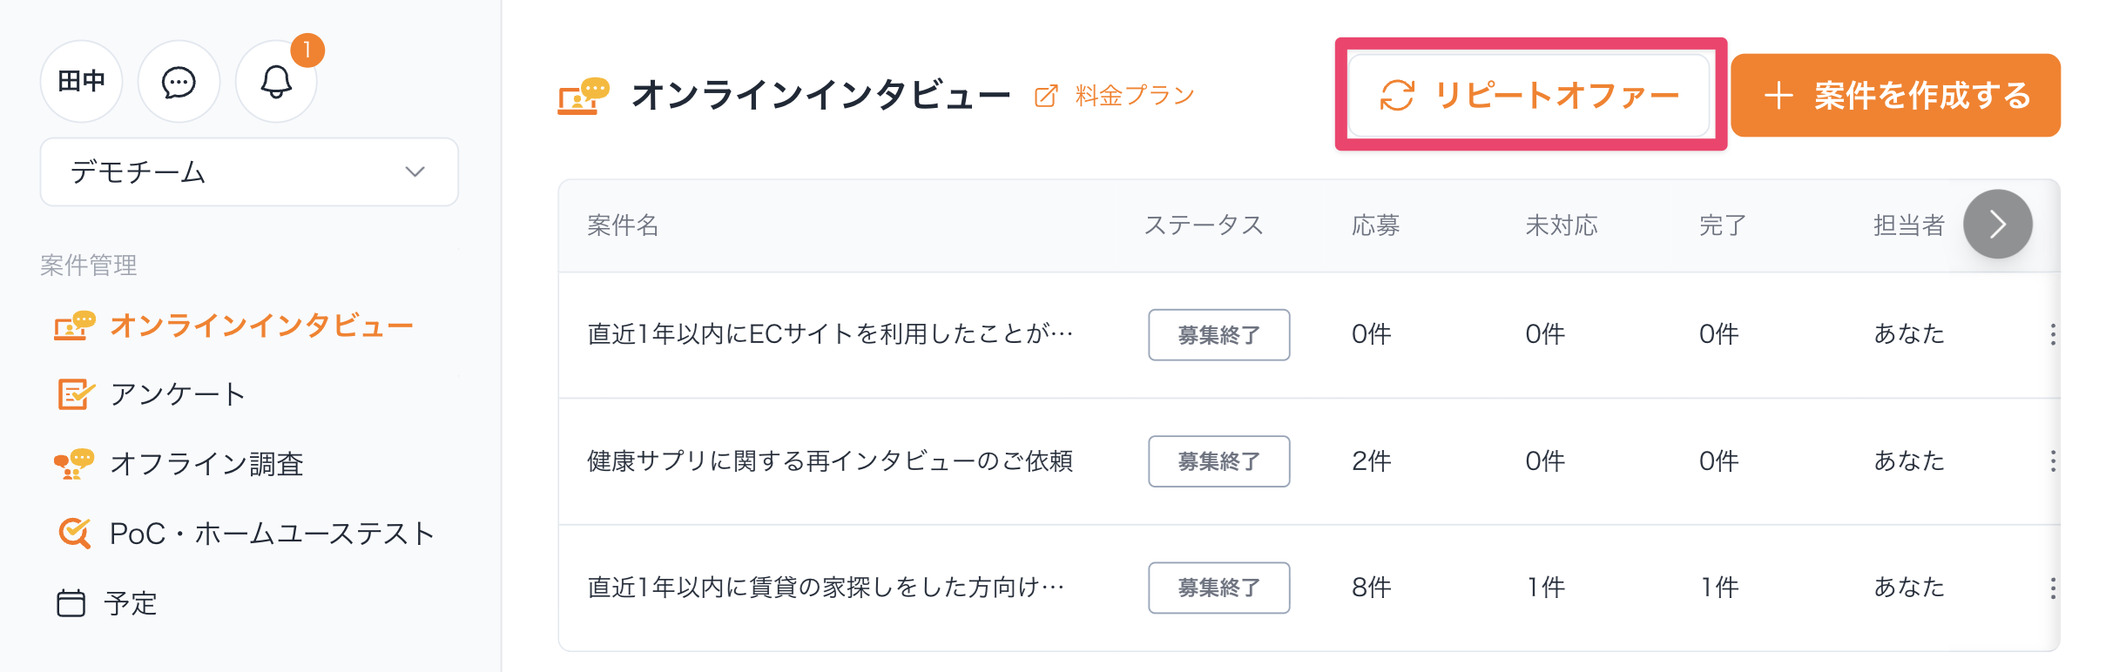This screenshot has height=672, width=2106.
Task: Open the 健康サプリに関する再インタビュー project row
Action: [829, 461]
